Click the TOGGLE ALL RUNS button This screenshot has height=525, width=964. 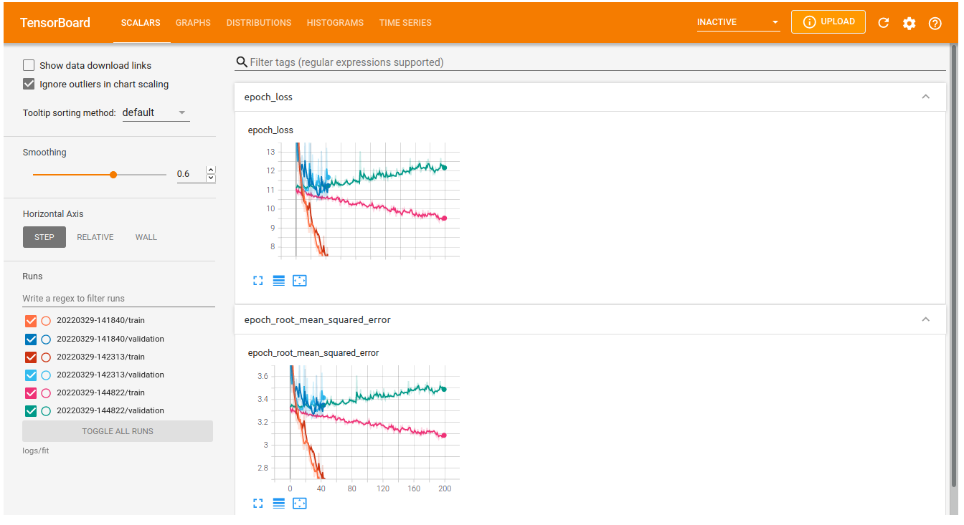coord(117,430)
